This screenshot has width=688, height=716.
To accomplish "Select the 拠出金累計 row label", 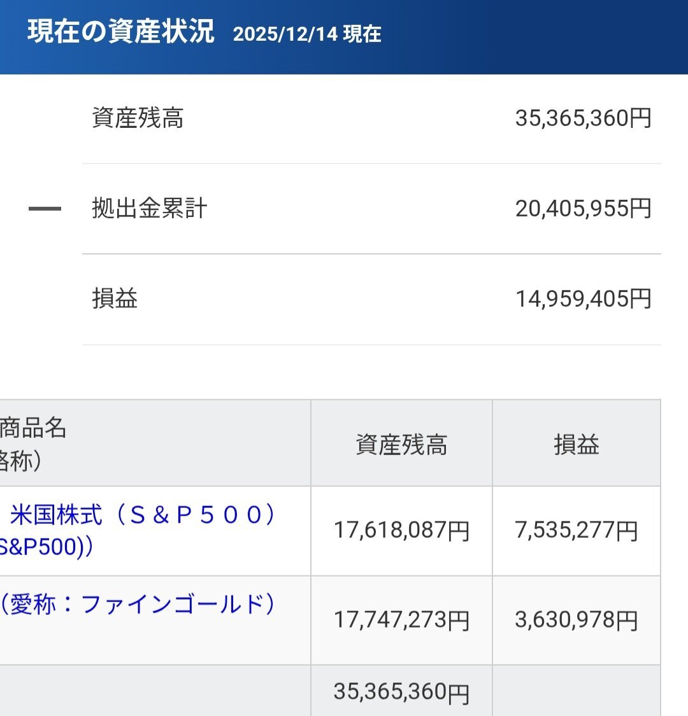I will 149,209.
